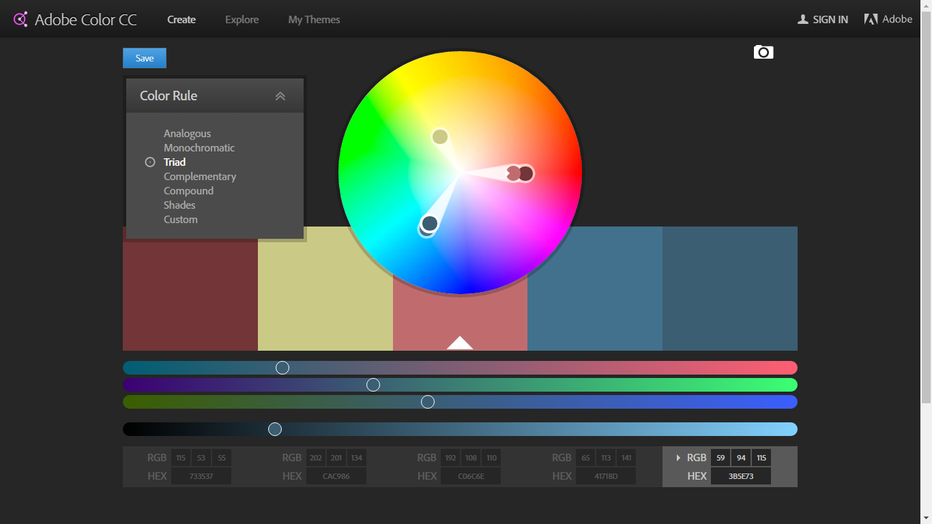Click the red channel slider handle
Viewport: 932px width, 524px height.
282,368
